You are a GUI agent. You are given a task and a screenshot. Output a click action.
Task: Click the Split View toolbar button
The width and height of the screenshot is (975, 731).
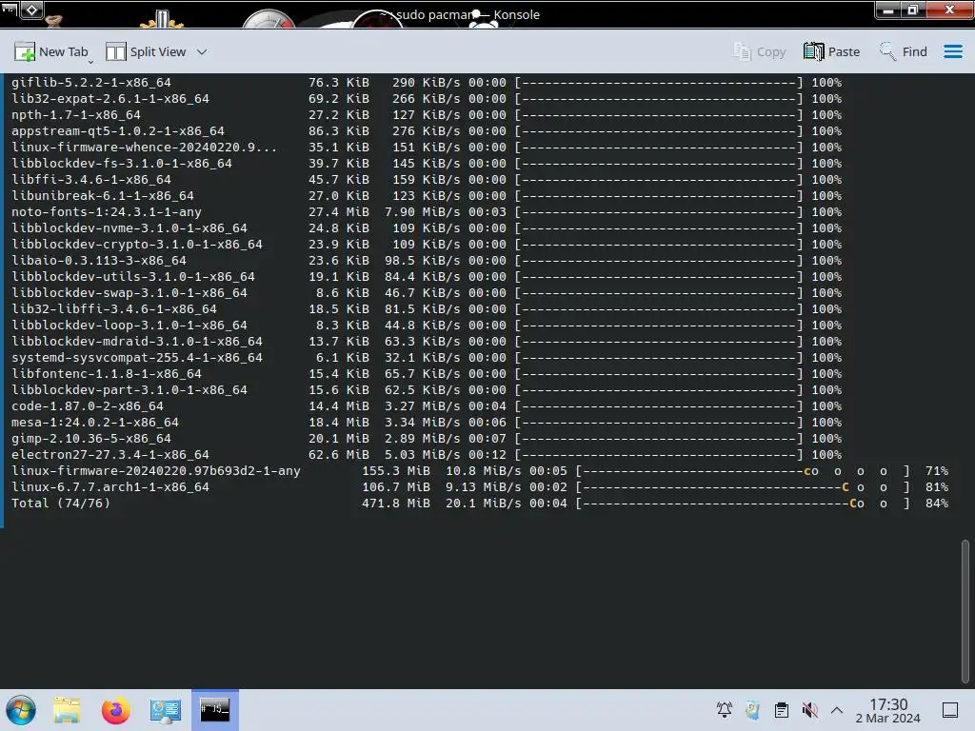coord(146,52)
